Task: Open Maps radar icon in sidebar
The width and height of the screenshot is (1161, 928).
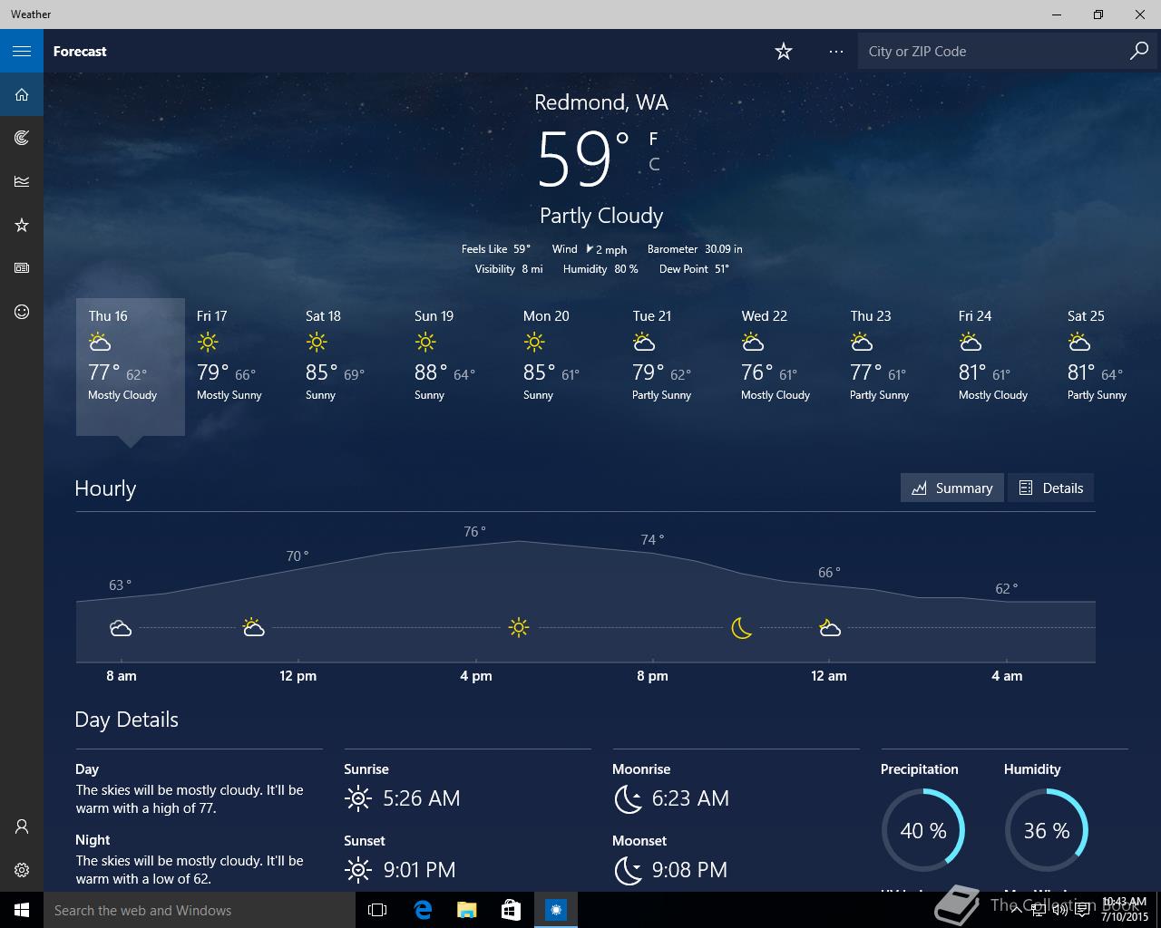Action: coord(22,138)
